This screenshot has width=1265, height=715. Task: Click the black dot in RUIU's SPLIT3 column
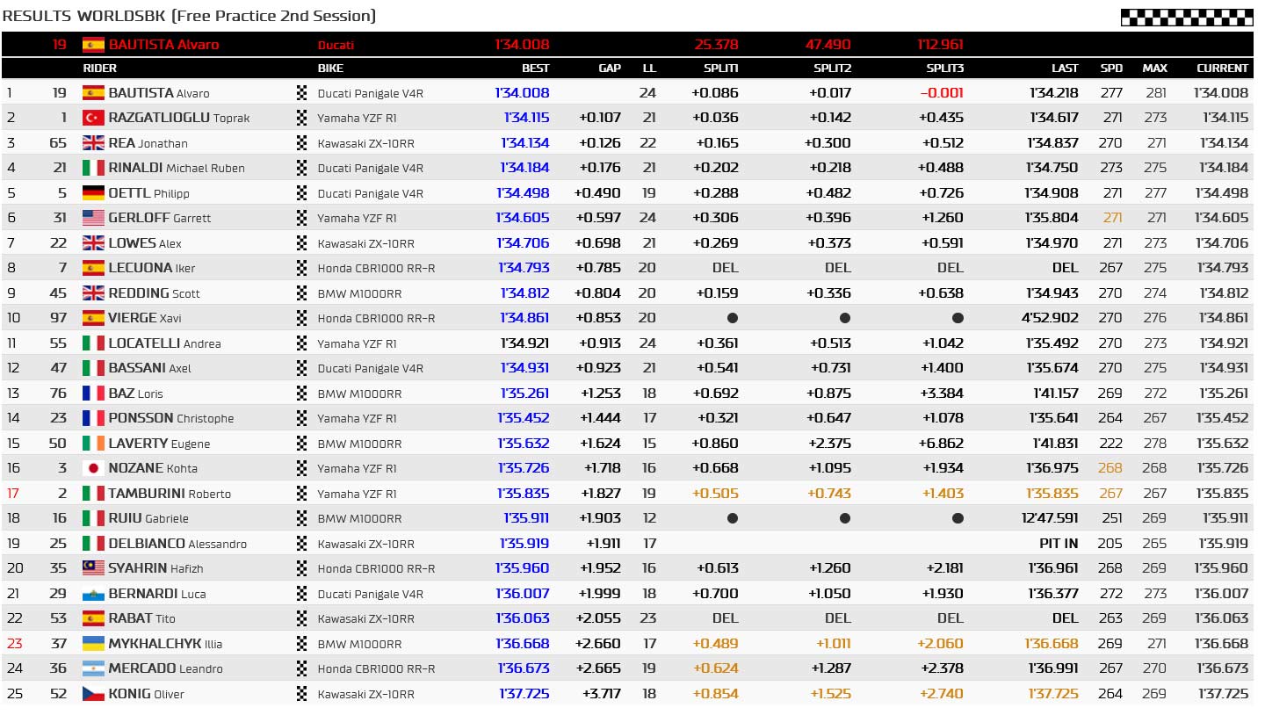click(958, 518)
